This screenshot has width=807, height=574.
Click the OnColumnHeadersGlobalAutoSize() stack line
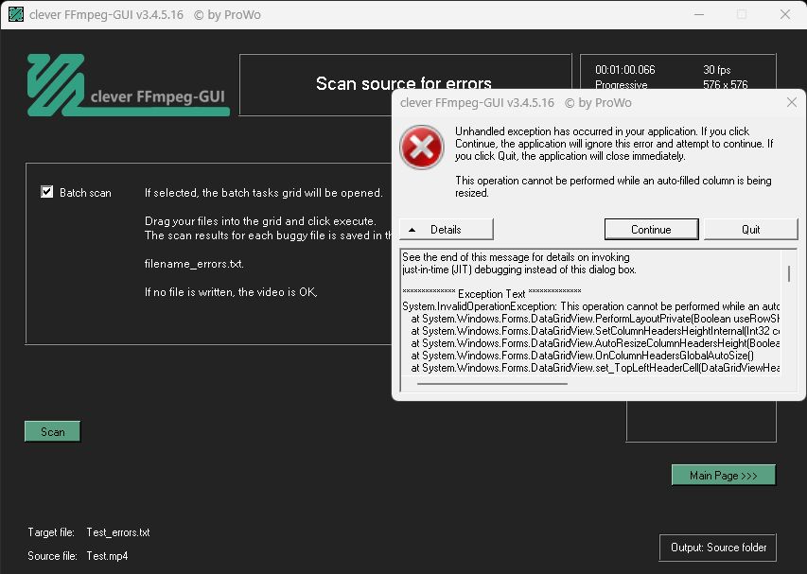click(x=582, y=356)
